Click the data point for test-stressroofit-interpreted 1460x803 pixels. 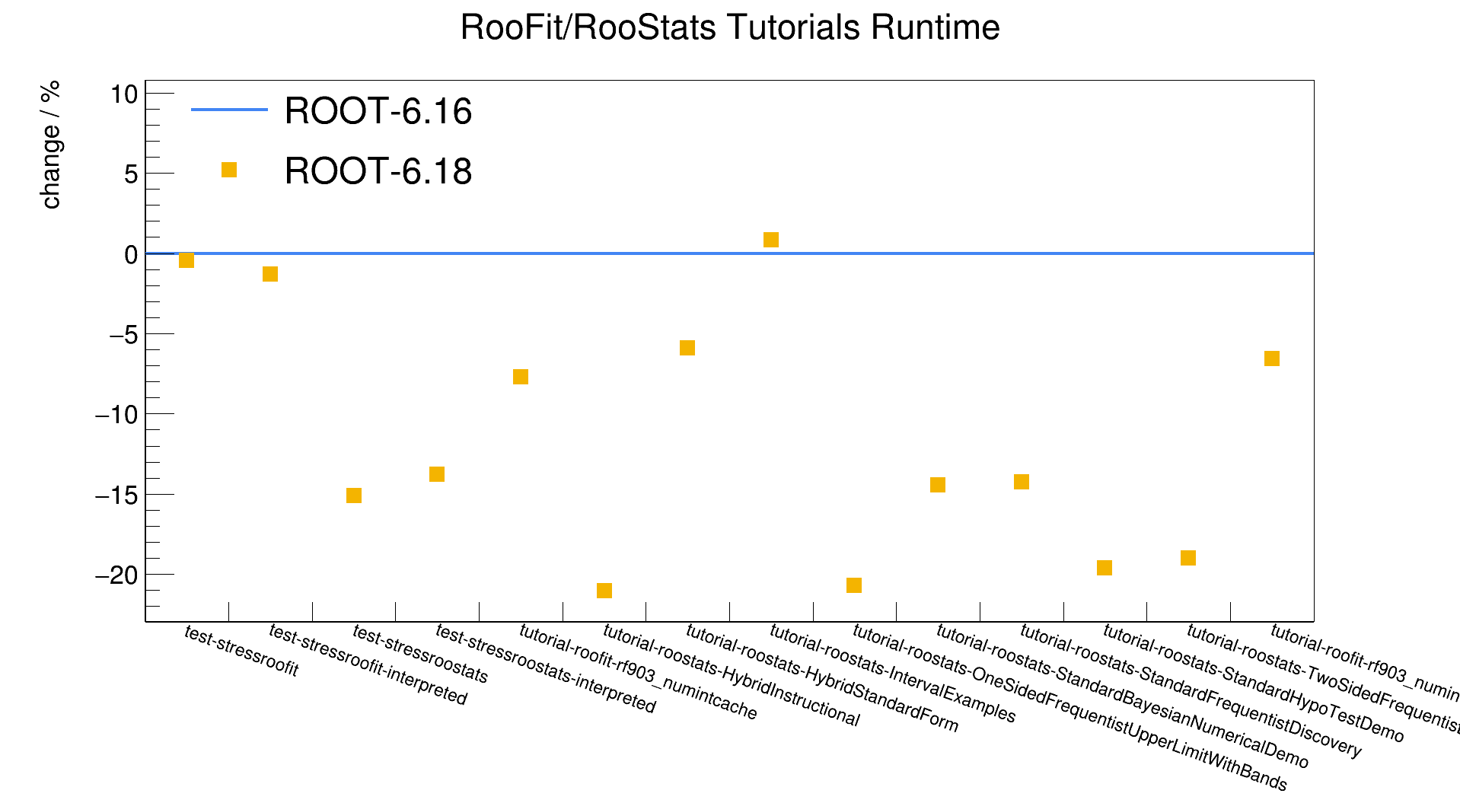pos(270,274)
